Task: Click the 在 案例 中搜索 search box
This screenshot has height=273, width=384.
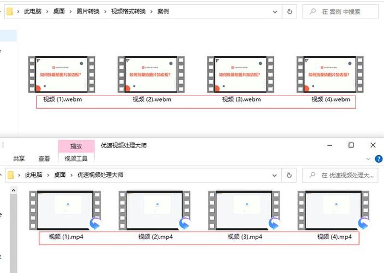Action: click(340, 12)
